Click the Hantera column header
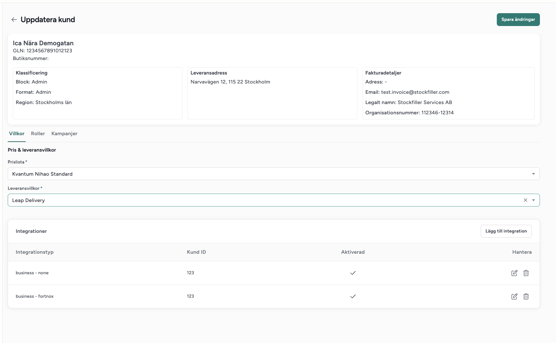 click(x=522, y=252)
